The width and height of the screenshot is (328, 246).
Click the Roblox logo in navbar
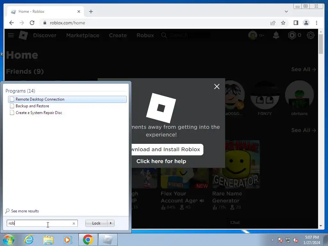click(23, 35)
